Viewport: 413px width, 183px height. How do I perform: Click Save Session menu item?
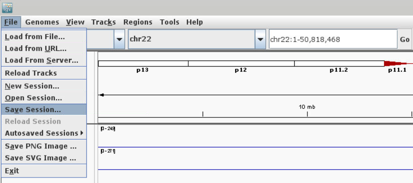tap(33, 110)
